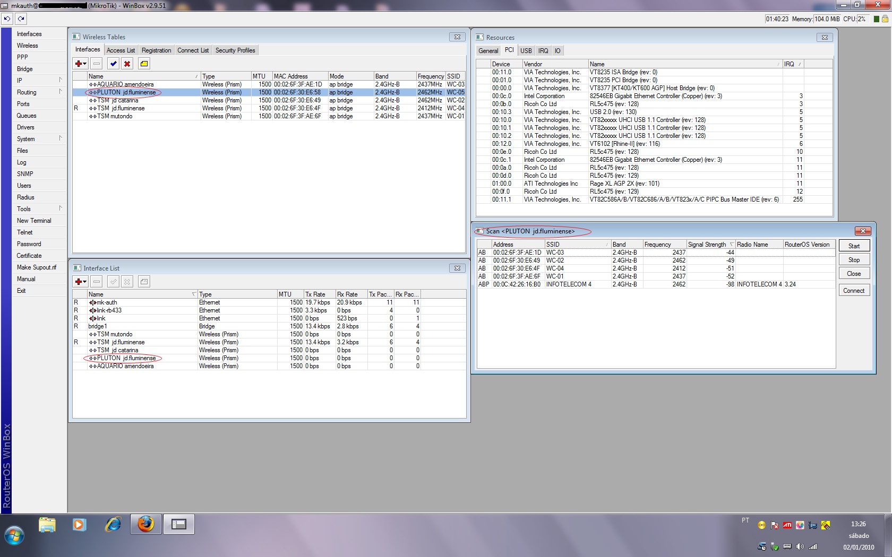Select TSM mutondo row in Wireless Tables
Viewport: 892px width, 557px height.
pyautogui.click(x=269, y=116)
